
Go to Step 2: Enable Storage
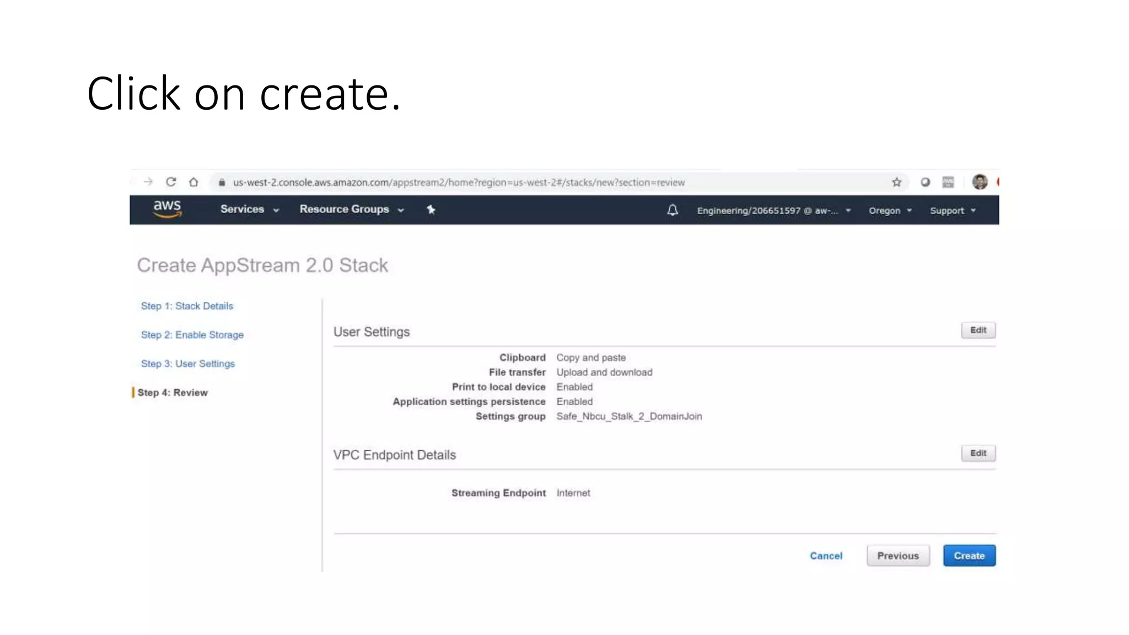[192, 335]
